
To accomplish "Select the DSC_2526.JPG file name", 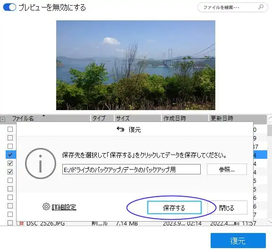I will click(x=46, y=223).
